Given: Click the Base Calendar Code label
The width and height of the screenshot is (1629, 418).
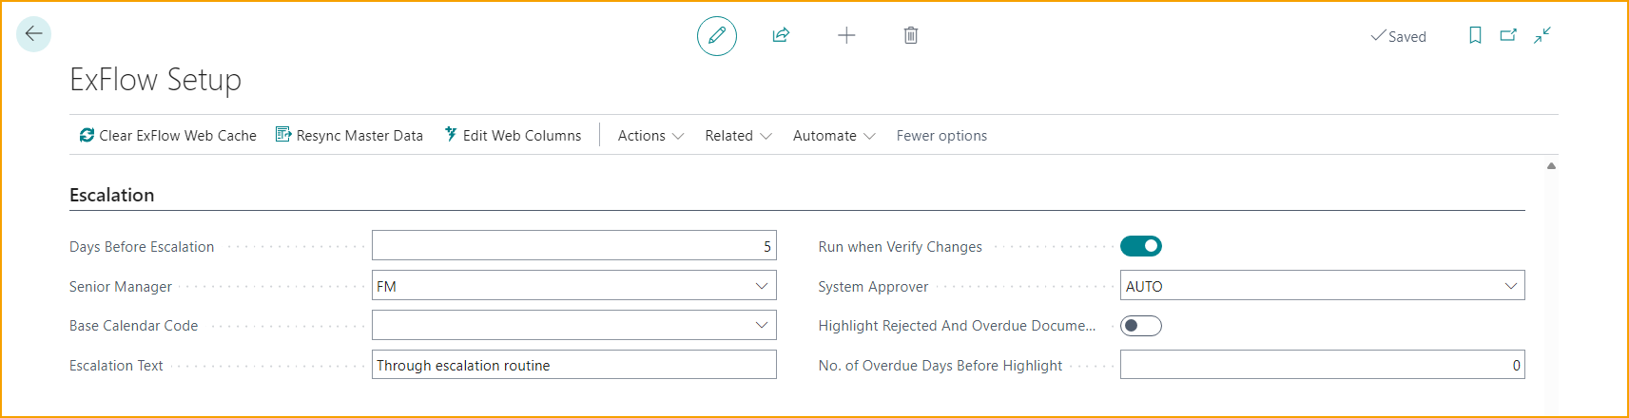Looking at the screenshot, I should pos(133,326).
